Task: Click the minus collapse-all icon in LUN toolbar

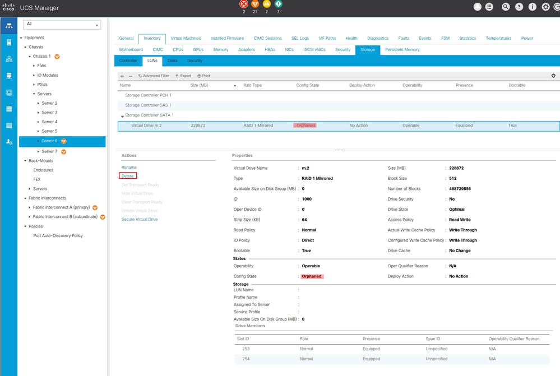Action: pyautogui.click(x=131, y=76)
